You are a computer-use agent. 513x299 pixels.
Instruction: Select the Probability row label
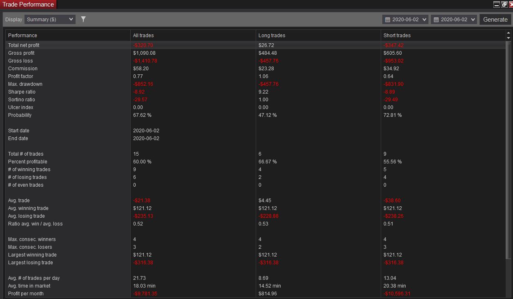tap(20, 115)
